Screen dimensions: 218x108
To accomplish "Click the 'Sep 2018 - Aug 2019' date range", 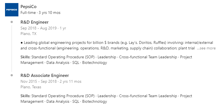I will coord(38,28).
